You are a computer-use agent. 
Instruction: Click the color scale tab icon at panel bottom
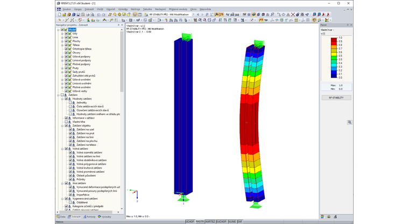323,216
